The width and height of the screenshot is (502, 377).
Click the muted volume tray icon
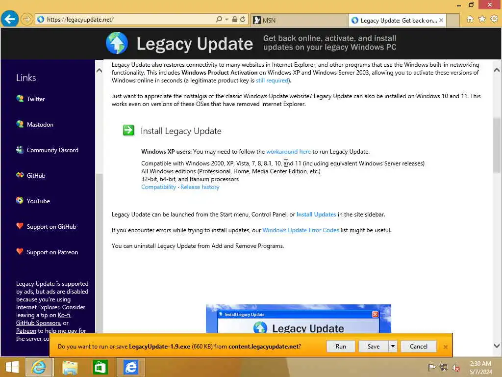pyautogui.click(x=455, y=367)
